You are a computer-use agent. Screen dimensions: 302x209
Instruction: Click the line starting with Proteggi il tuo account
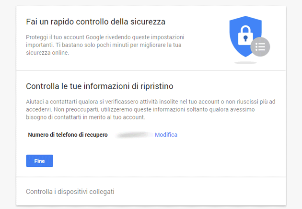tap(105, 37)
